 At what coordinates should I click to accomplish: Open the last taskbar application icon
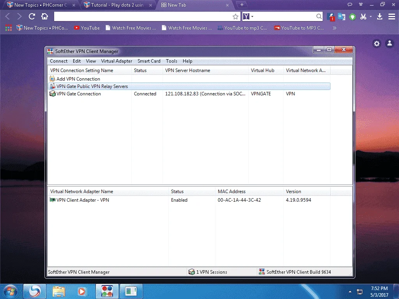coord(131,291)
